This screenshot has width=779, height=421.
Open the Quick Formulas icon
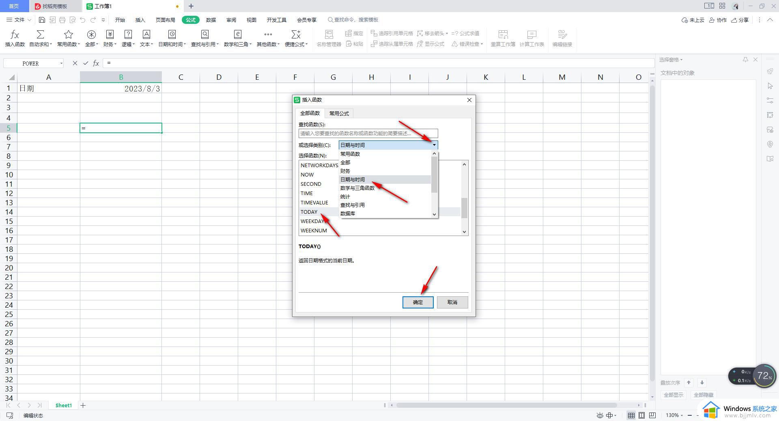point(296,34)
